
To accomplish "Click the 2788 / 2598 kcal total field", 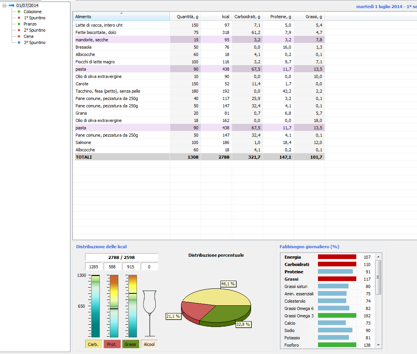I will point(121,257).
